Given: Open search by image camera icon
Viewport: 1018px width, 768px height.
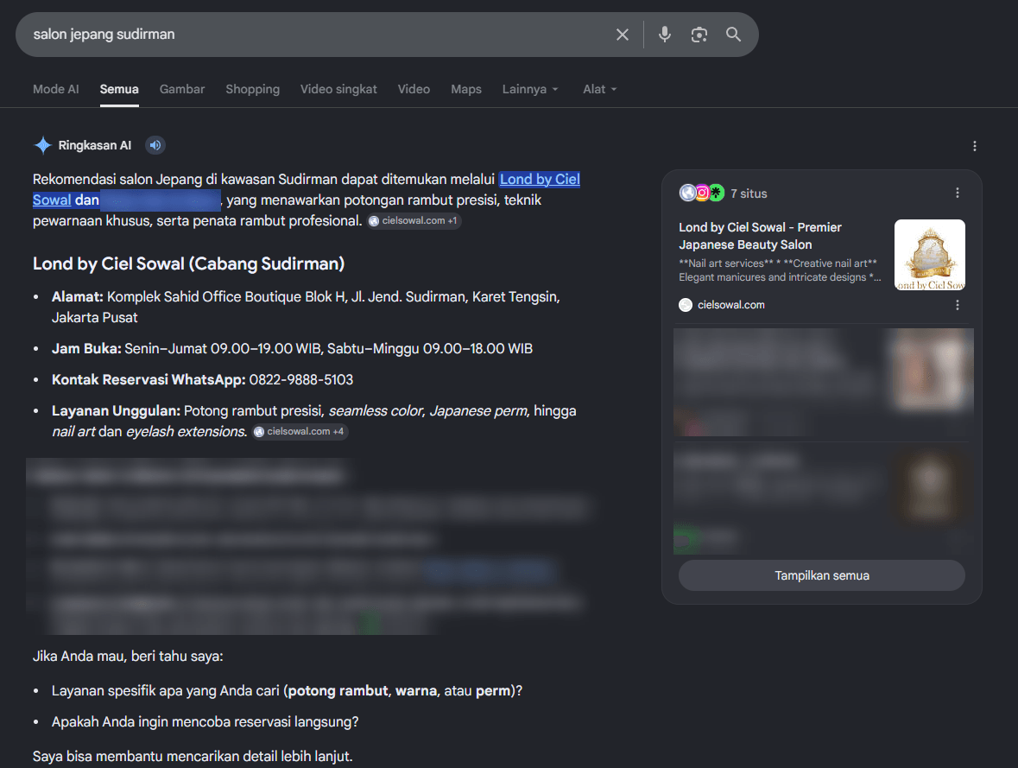Looking at the screenshot, I should coord(699,35).
